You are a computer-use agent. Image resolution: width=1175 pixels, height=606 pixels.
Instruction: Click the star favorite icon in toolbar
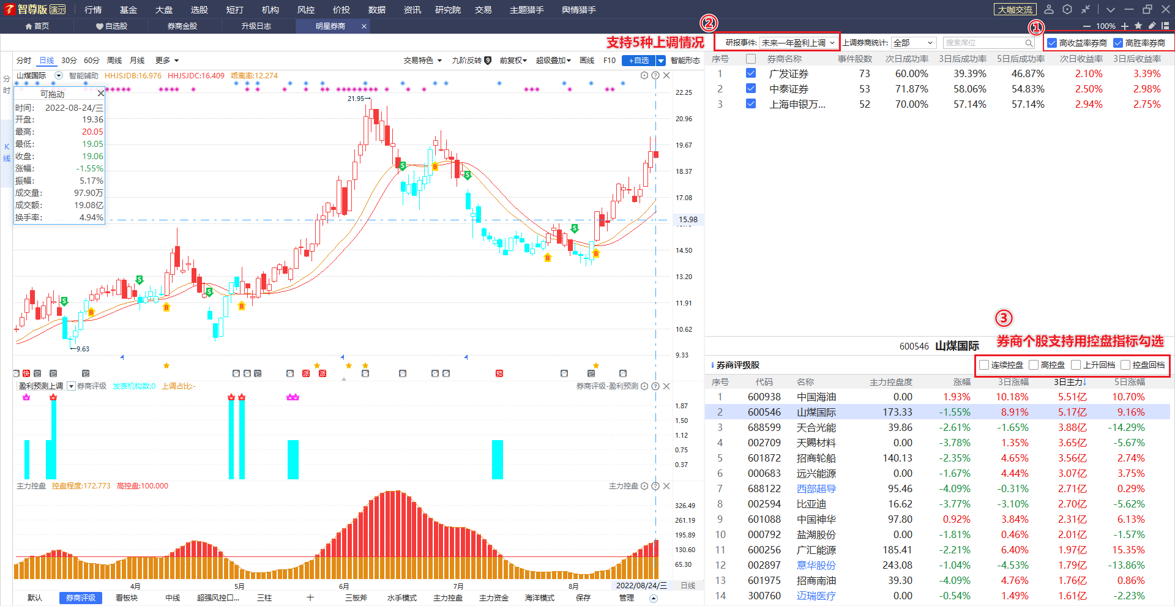pos(1138,26)
